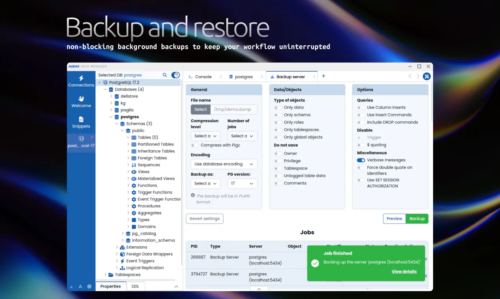Click the info icon beside PLAIN format note

(x=193, y=195)
